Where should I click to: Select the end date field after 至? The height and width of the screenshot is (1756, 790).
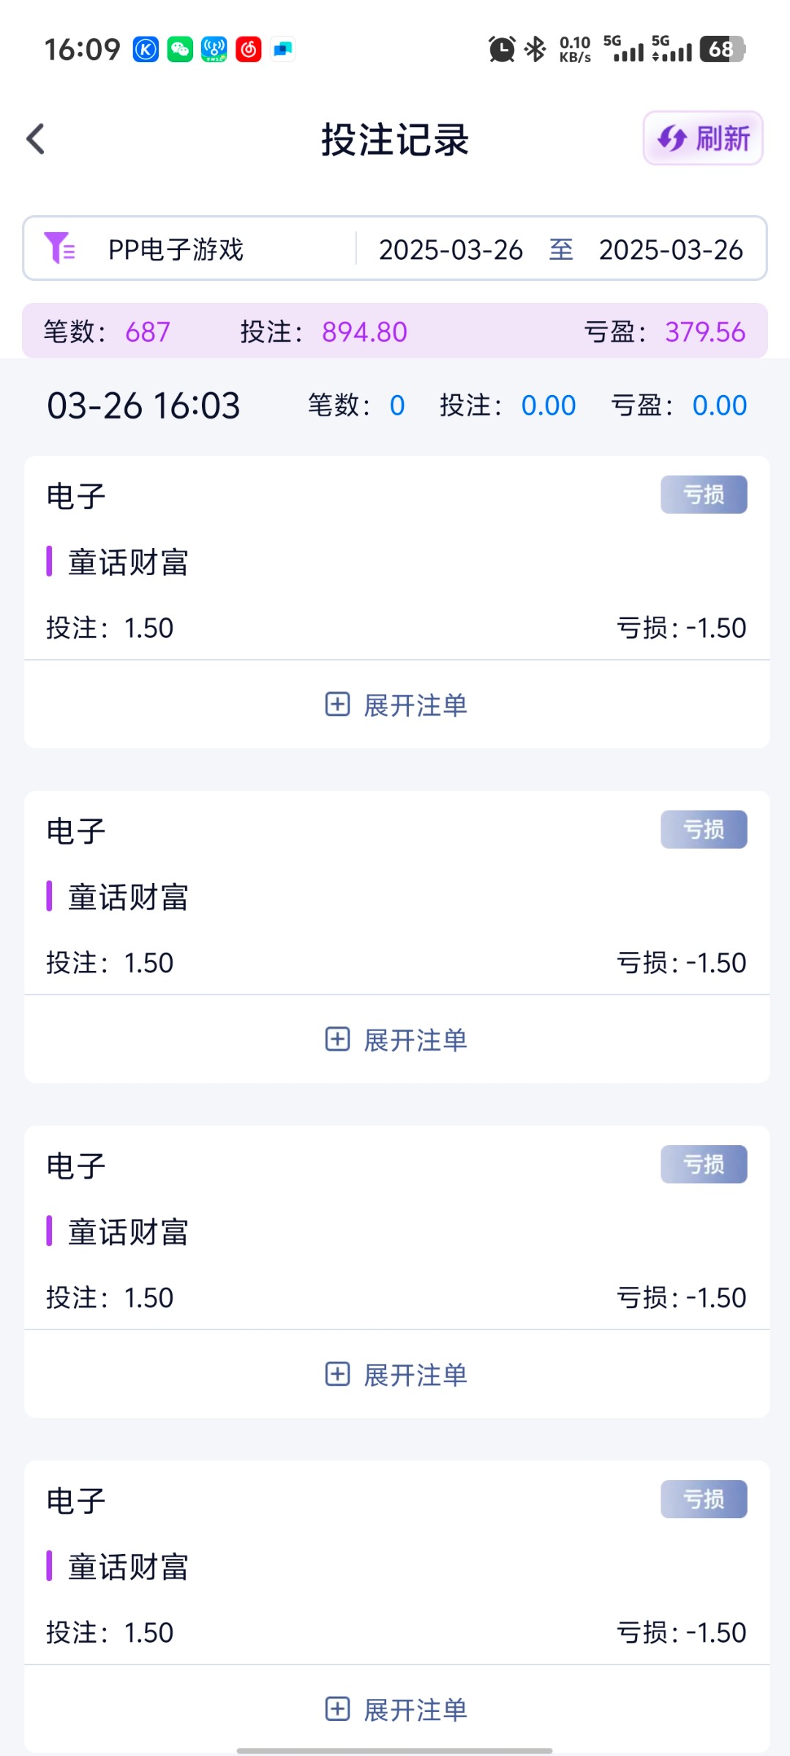coord(671,249)
